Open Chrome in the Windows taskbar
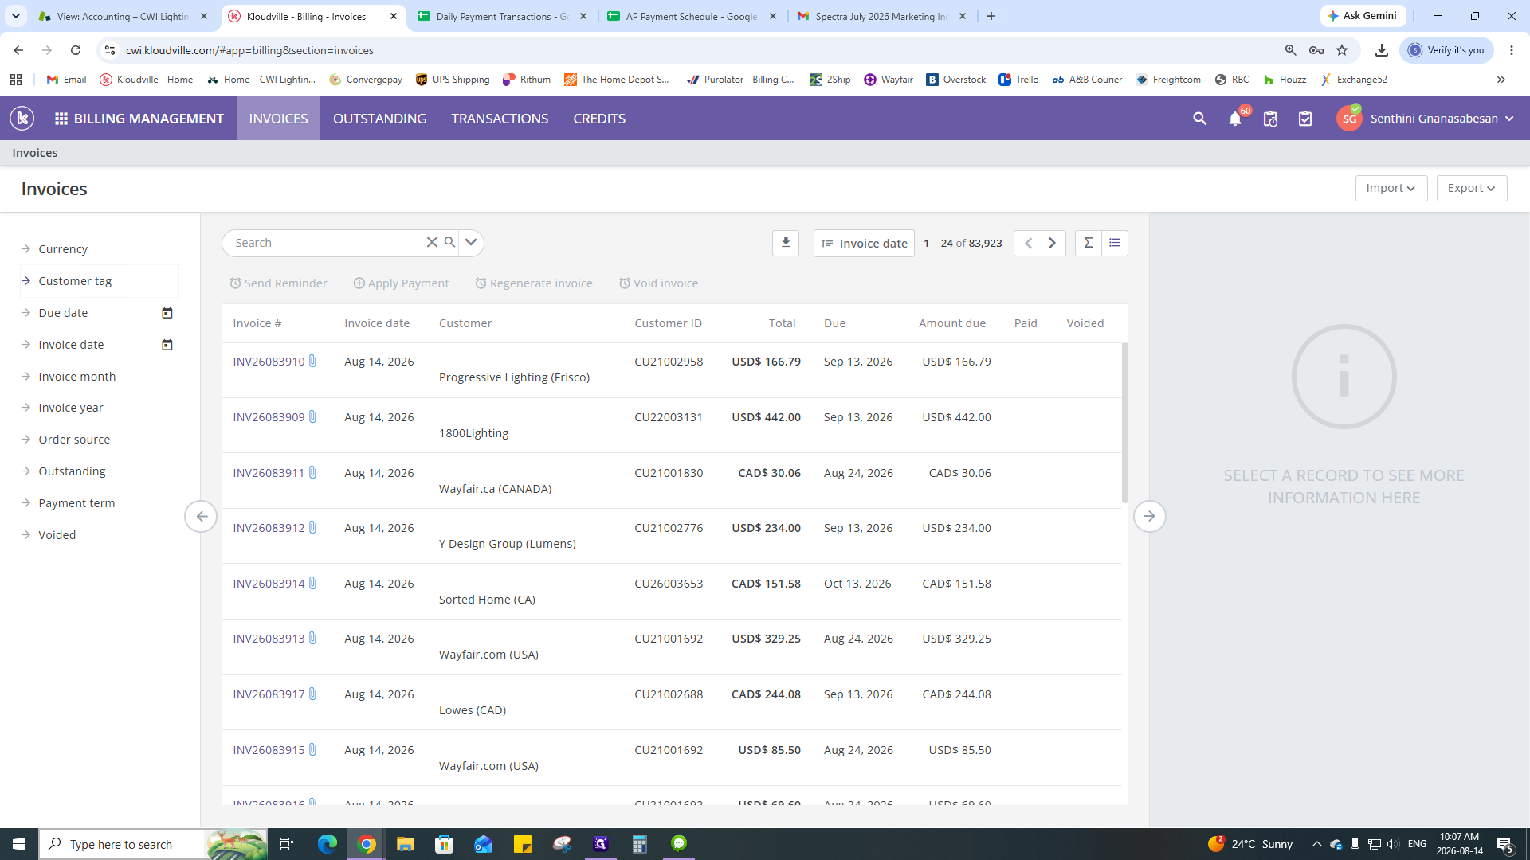 pos(367,844)
